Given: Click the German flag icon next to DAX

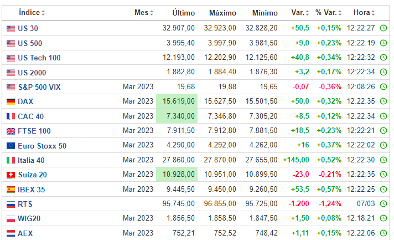Looking at the screenshot, I should click(x=11, y=101).
